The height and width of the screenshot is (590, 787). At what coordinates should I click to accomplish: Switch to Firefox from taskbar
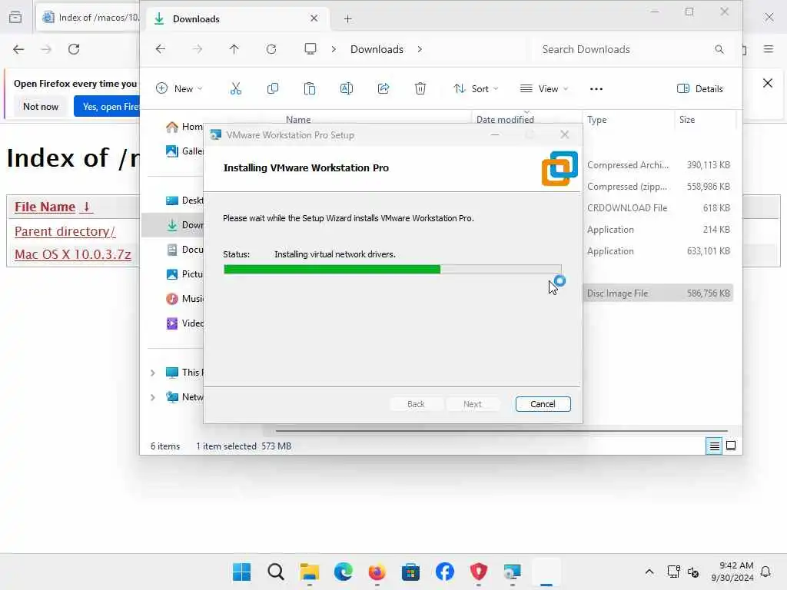pos(377,572)
